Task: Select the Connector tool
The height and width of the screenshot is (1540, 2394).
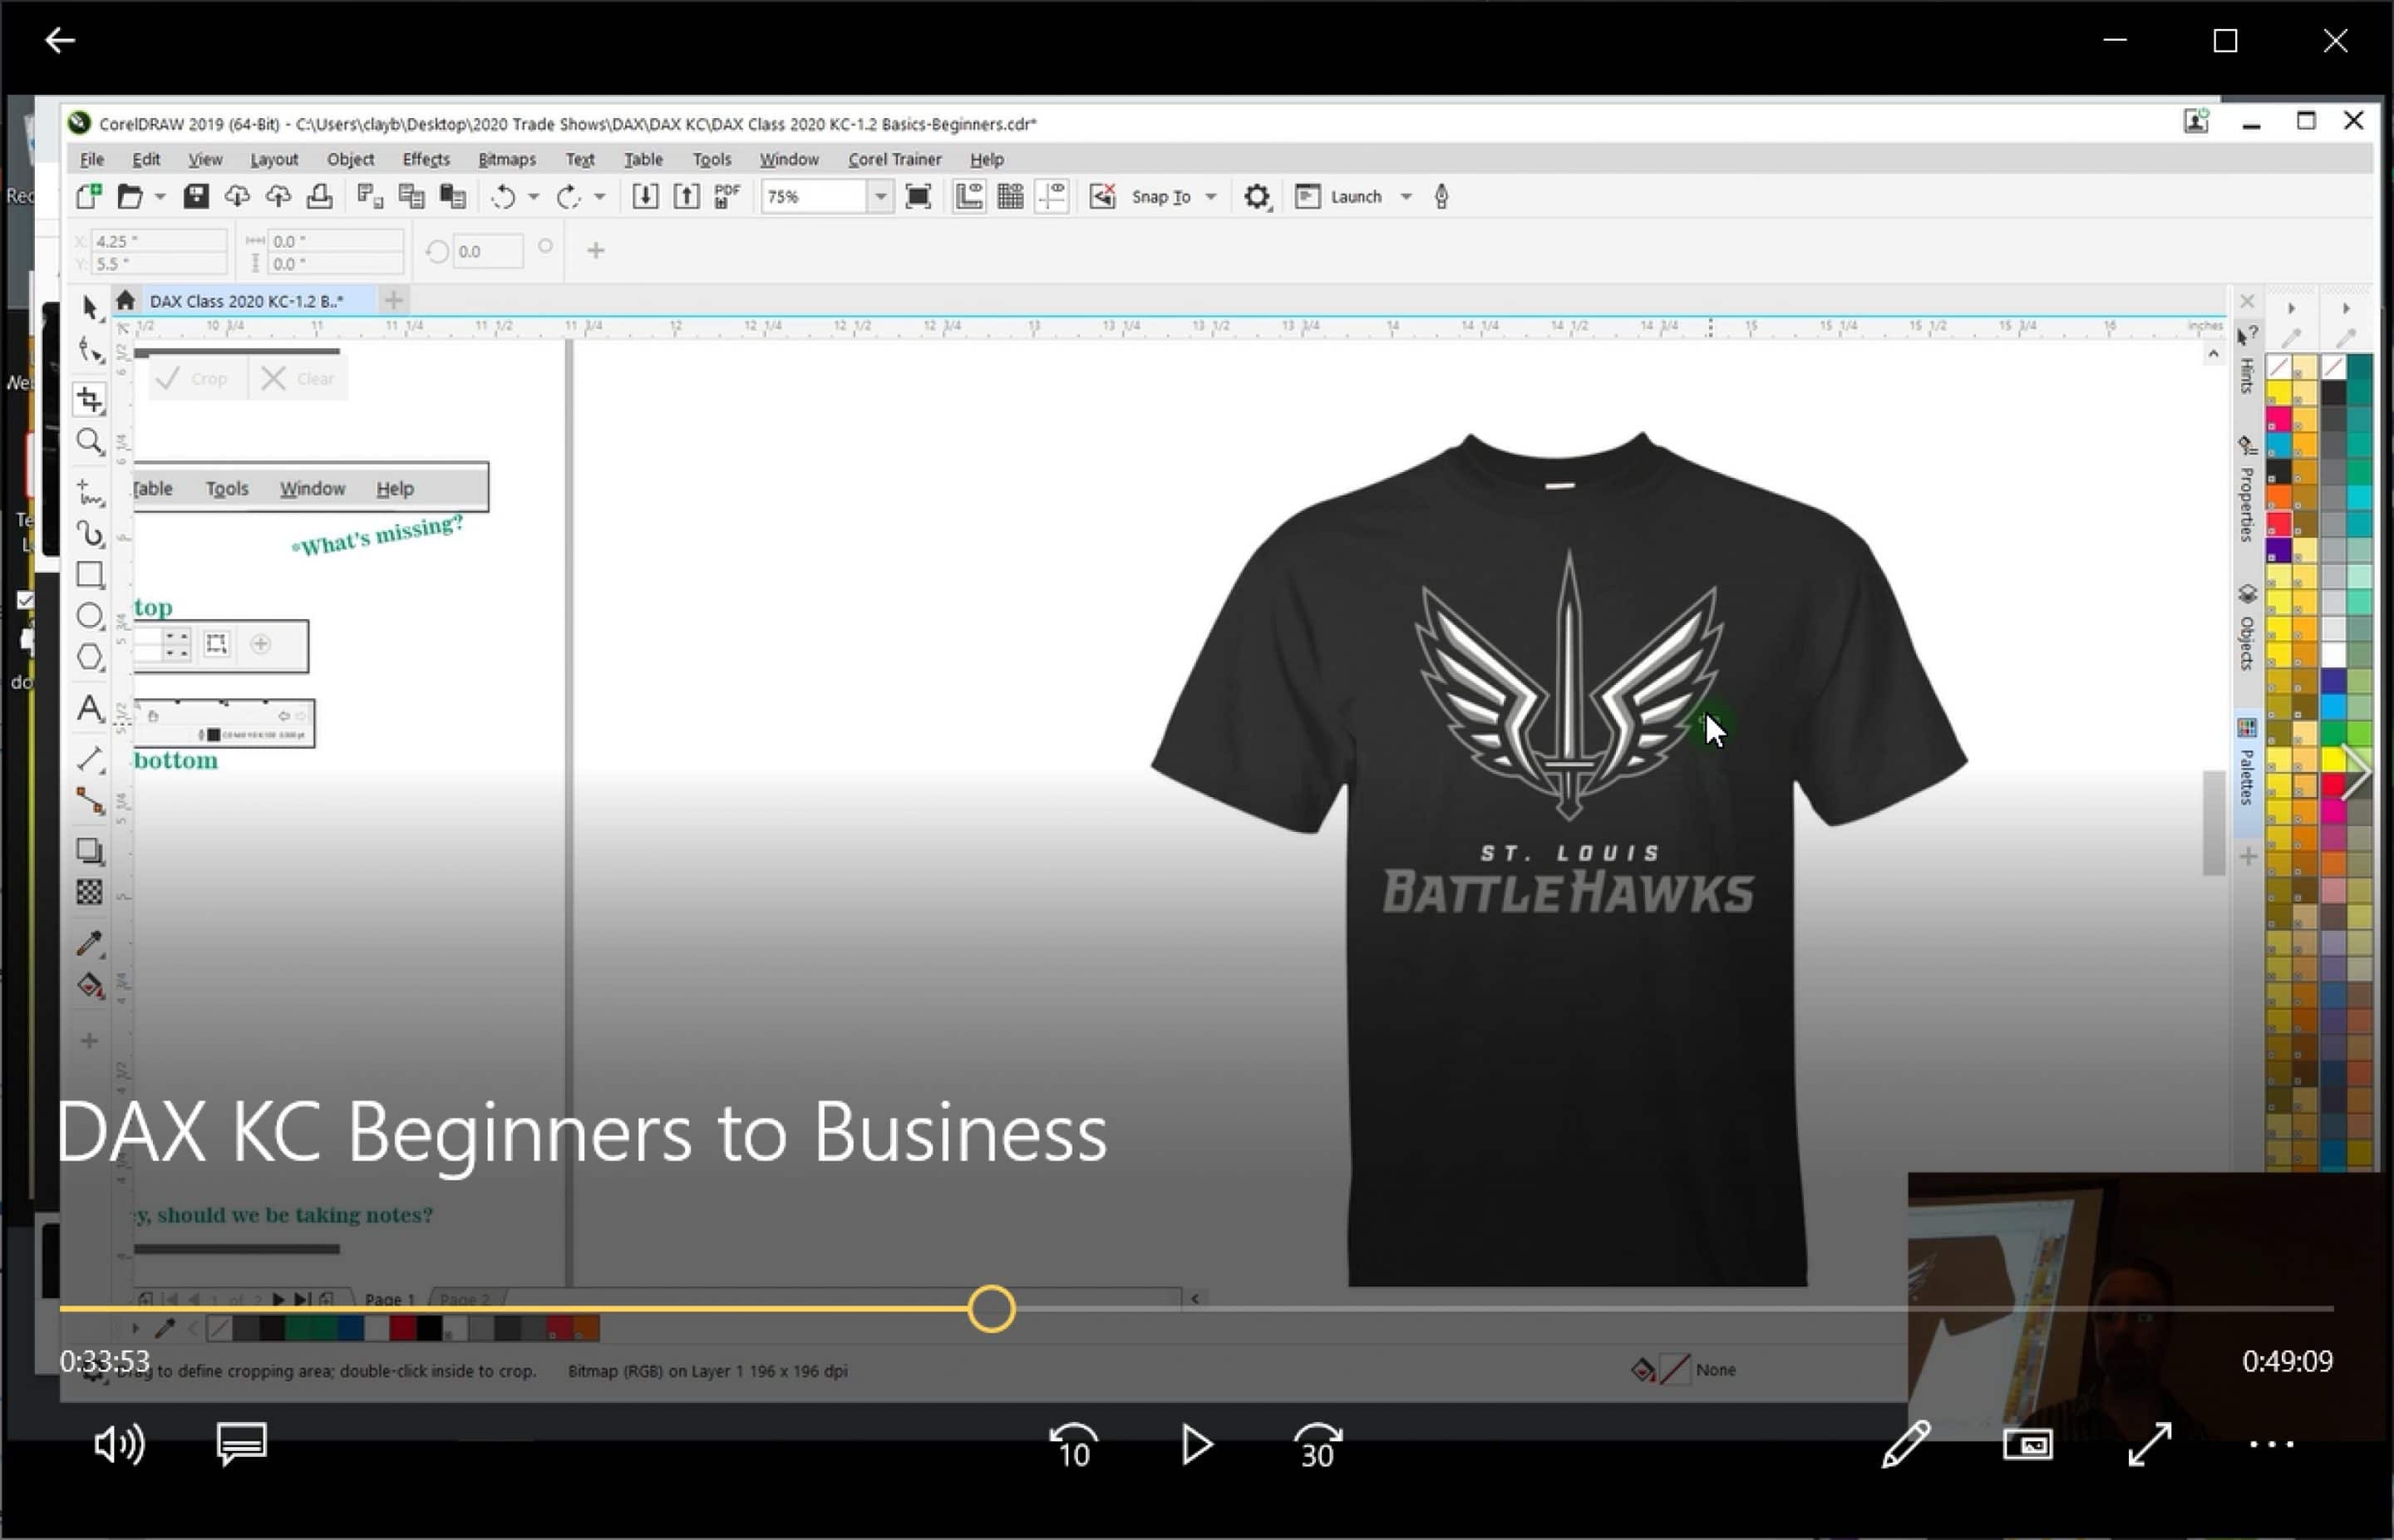Action: click(x=90, y=801)
